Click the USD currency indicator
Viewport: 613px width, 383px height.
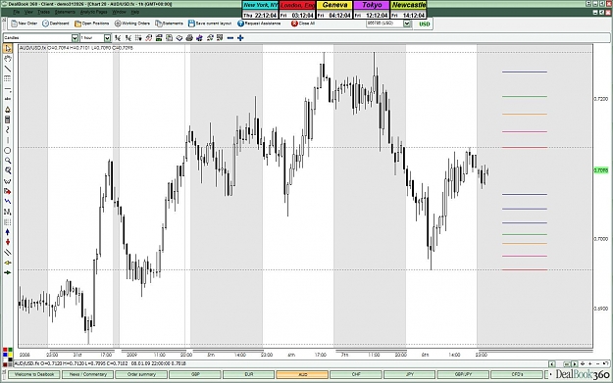click(424, 24)
